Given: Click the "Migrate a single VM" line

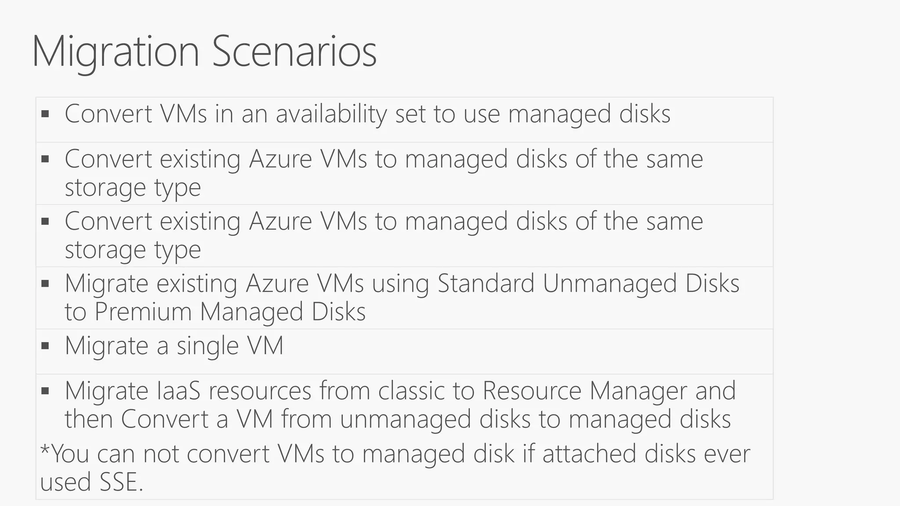Looking at the screenshot, I should coord(174,346).
